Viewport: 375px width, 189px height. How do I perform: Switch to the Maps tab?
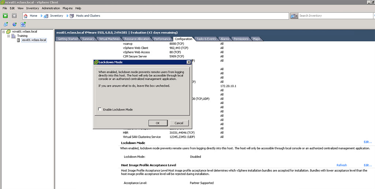[x=256, y=39]
